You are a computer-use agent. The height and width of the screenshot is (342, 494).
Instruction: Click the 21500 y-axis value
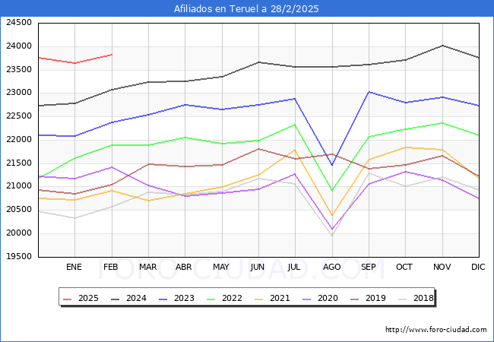pyautogui.click(x=19, y=163)
